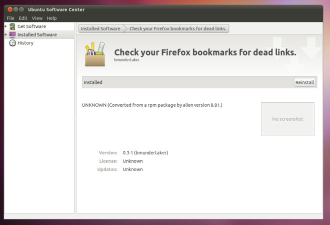The image size is (330, 225).
Task: Click the No screenshot placeholder thumbnail
Action: pyautogui.click(x=287, y=119)
